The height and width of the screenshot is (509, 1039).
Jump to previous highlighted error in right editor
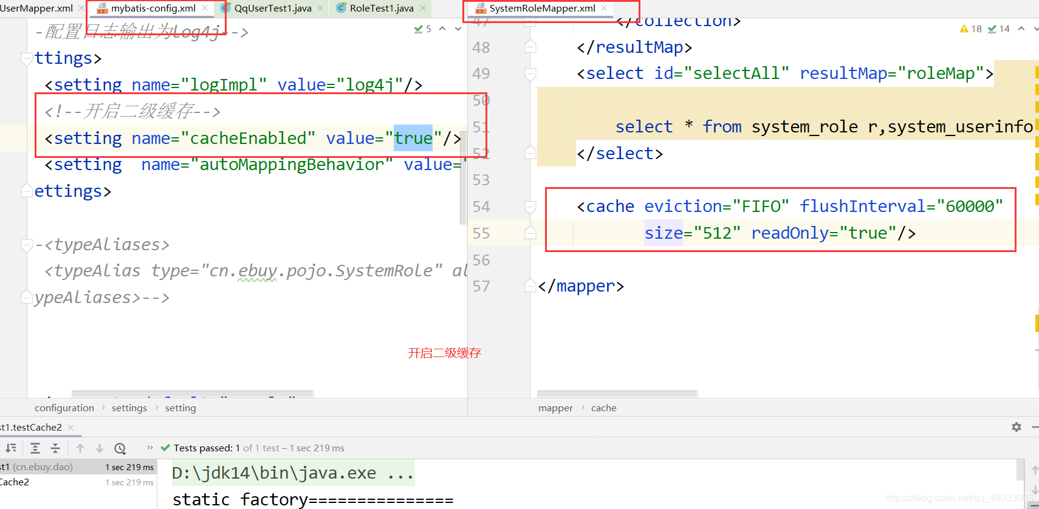(x=1021, y=29)
